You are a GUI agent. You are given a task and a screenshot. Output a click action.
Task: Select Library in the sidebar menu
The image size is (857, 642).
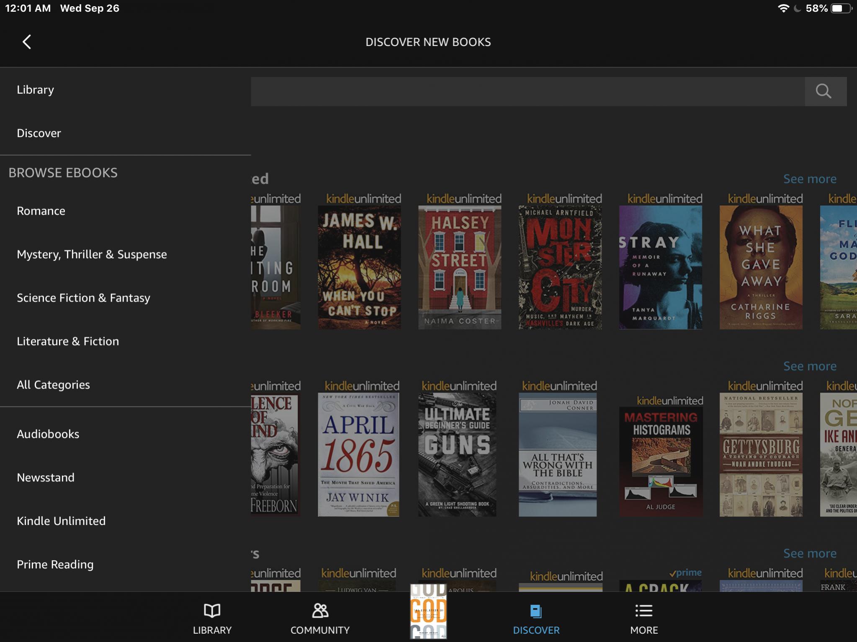coord(36,90)
